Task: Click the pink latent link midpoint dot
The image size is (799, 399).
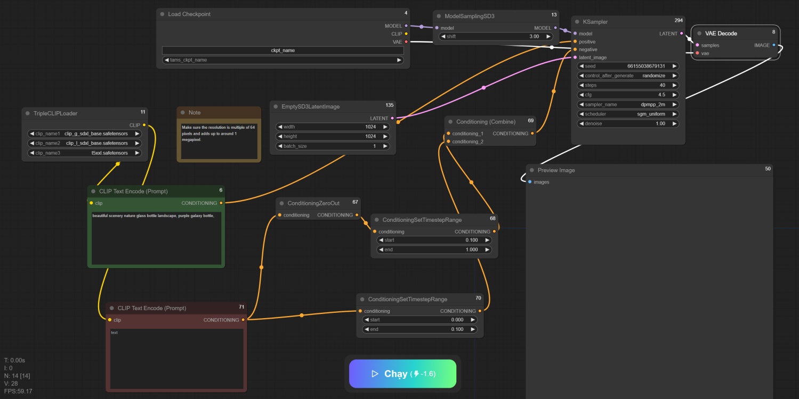Action: click(x=483, y=88)
